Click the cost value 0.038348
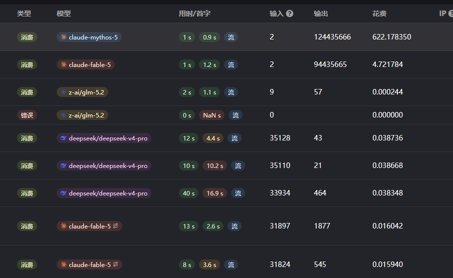Viewport: 453px width, 278px height. pyautogui.click(x=387, y=192)
